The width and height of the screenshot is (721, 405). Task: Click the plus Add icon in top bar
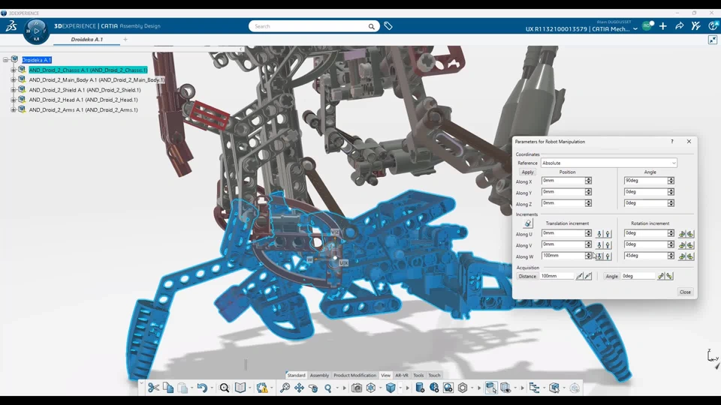click(x=662, y=26)
